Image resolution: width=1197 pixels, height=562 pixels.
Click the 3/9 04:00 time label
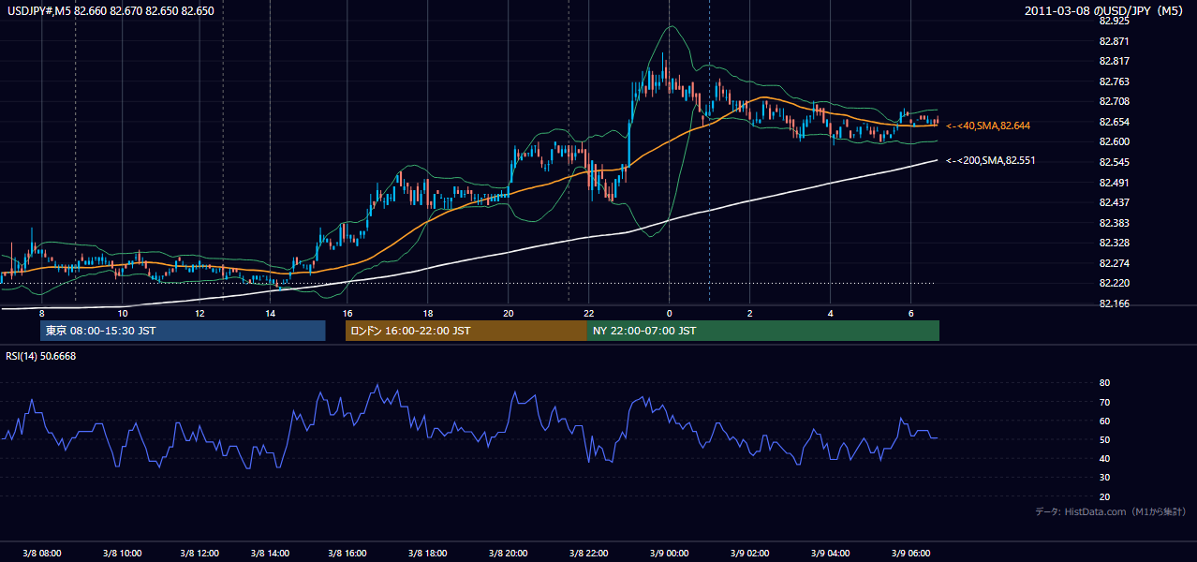[x=830, y=554]
